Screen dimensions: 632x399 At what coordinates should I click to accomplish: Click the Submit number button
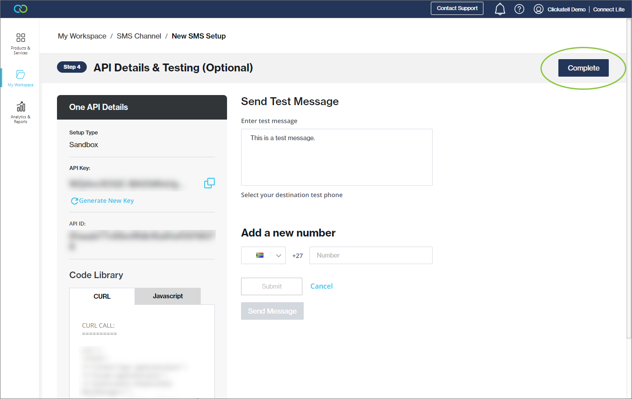[x=271, y=286]
